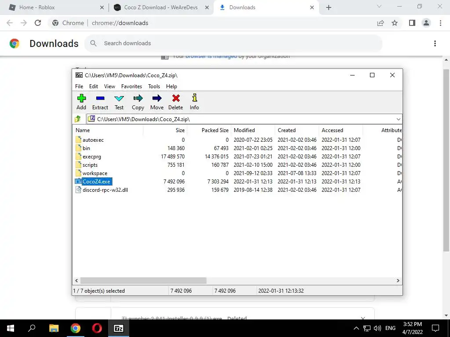This screenshot has width=450, height=337.
Task: Open the Help menu
Action: 171,86
